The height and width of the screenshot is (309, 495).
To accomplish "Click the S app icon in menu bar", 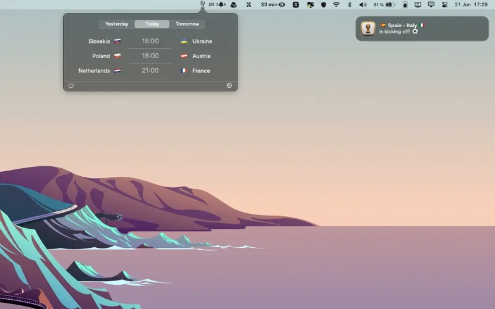I will 296,4.
